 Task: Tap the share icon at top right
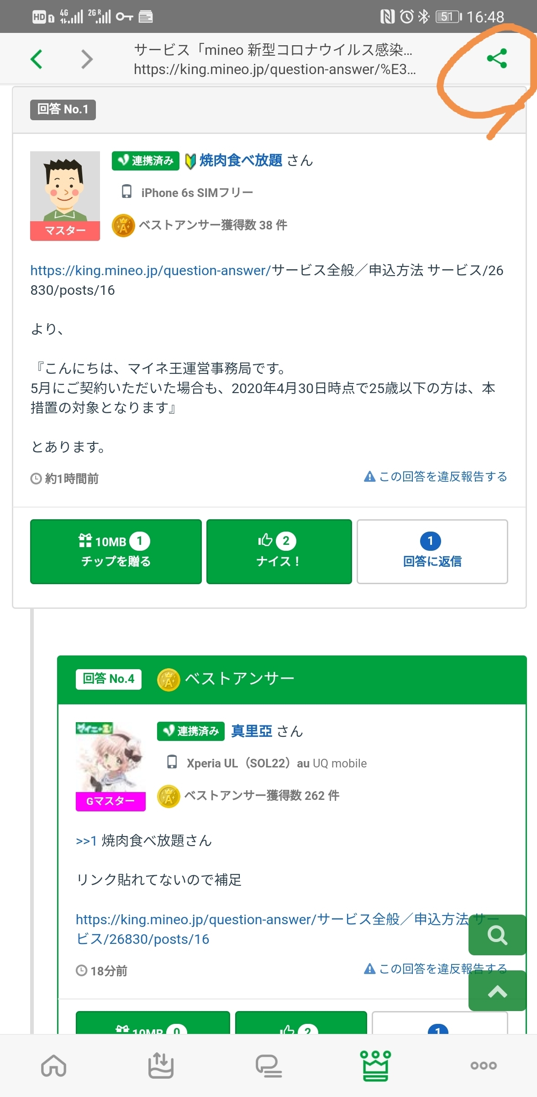point(497,59)
